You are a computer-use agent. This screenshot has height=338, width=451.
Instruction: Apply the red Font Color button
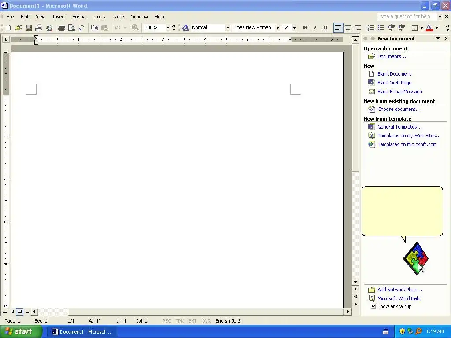(429, 28)
